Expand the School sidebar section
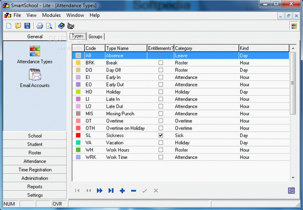The width and height of the screenshot is (303, 210). click(x=35, y=136)
